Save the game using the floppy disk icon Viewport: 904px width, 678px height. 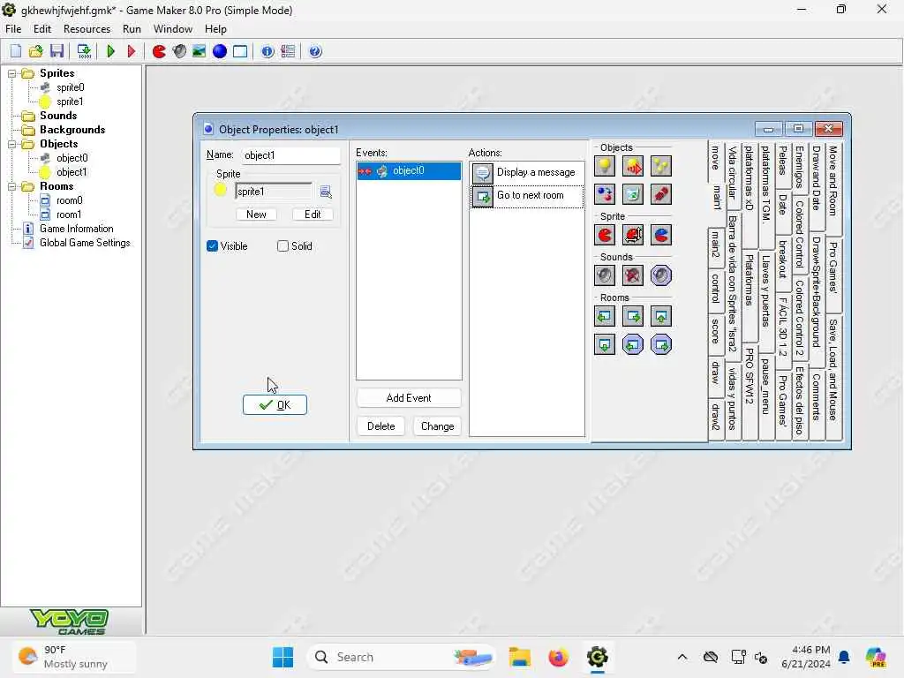tap(56, 51)
